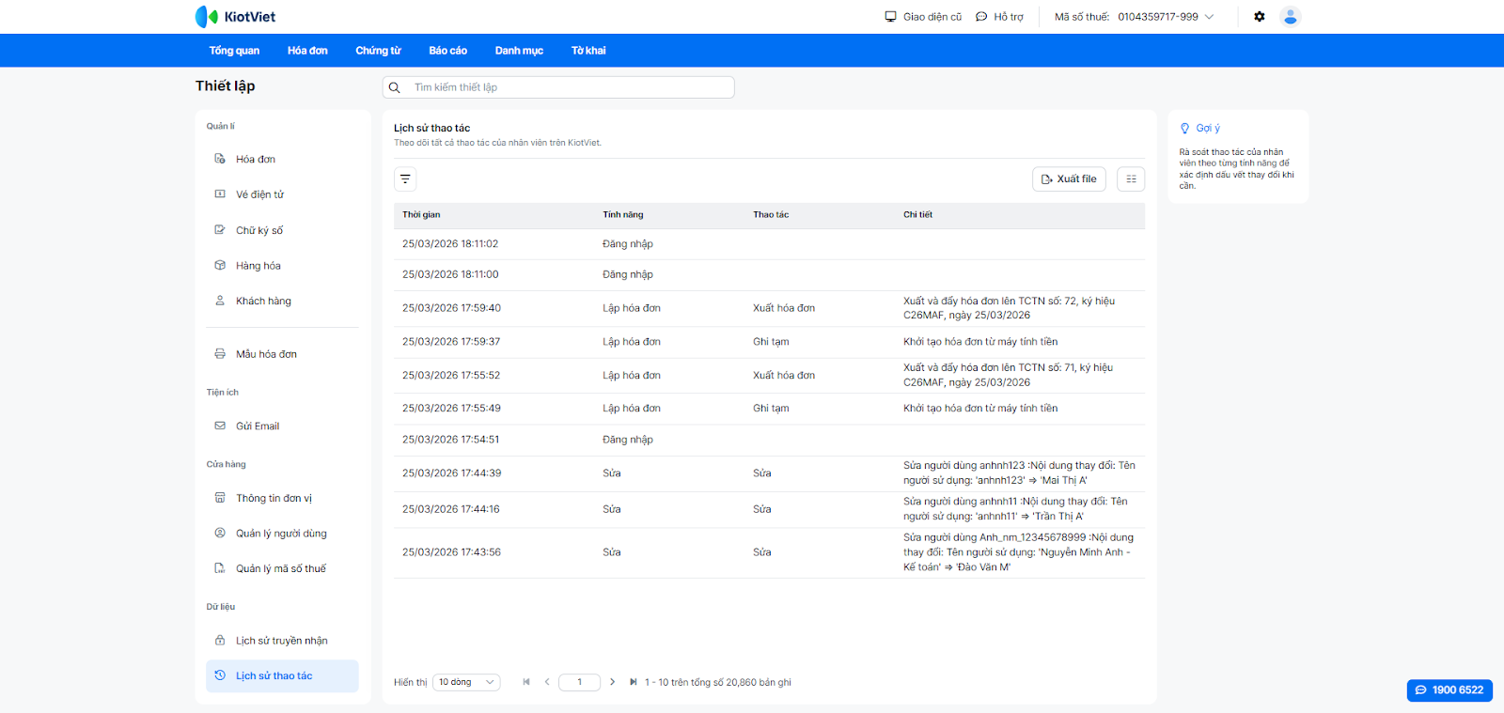Go to the next page arrow
This screenshot has width=1504, height=713.
(x=612, y=682)
